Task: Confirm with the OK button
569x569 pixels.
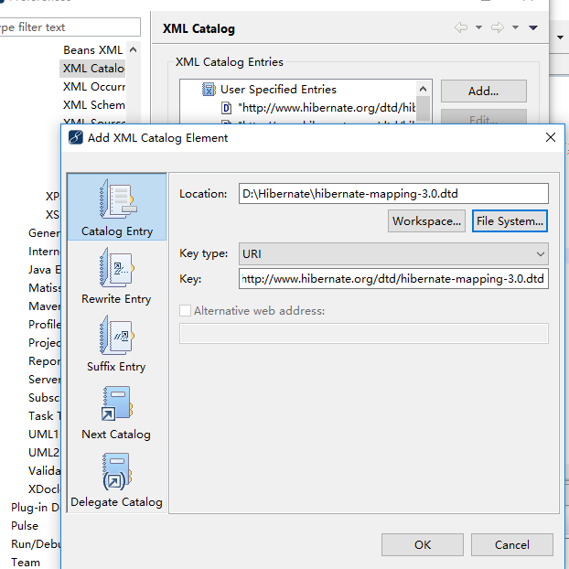Action: (x=423, y=544)
